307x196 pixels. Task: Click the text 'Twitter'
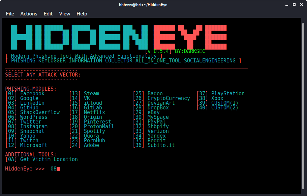31,122
